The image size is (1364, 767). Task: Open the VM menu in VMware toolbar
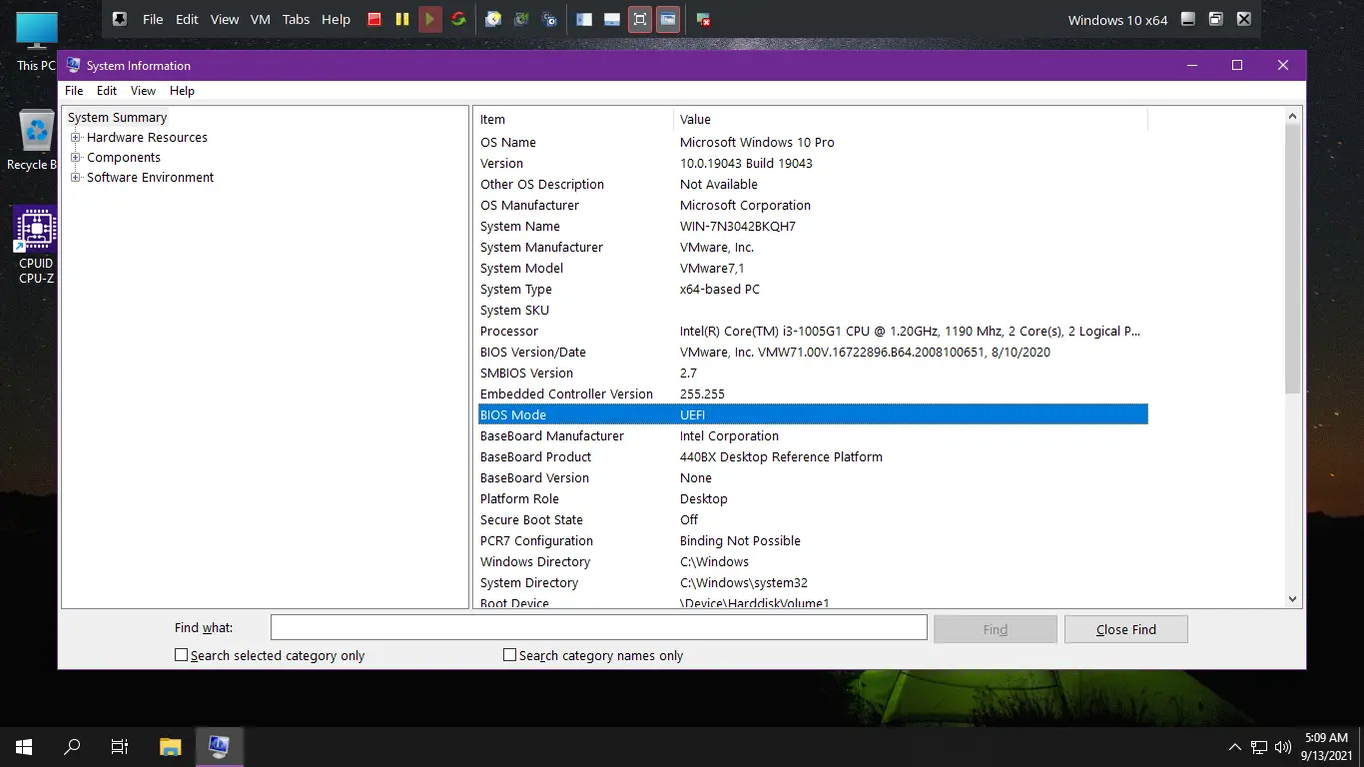click(x=261, y=19)
